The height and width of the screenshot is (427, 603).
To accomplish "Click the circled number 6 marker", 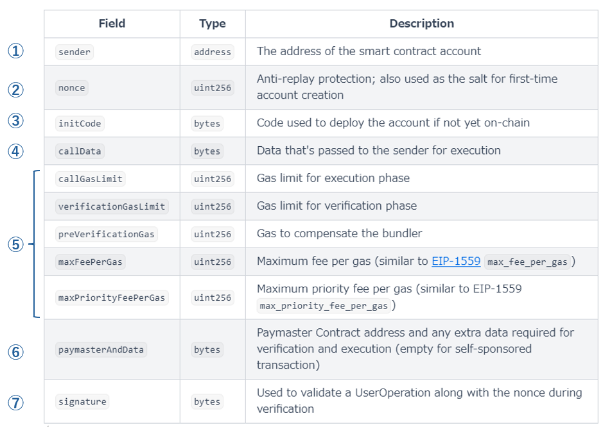I will coord(16,351).
